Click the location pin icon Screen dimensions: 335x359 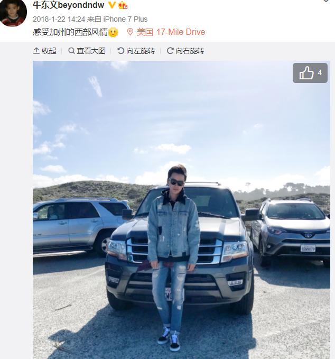point(130,32)
